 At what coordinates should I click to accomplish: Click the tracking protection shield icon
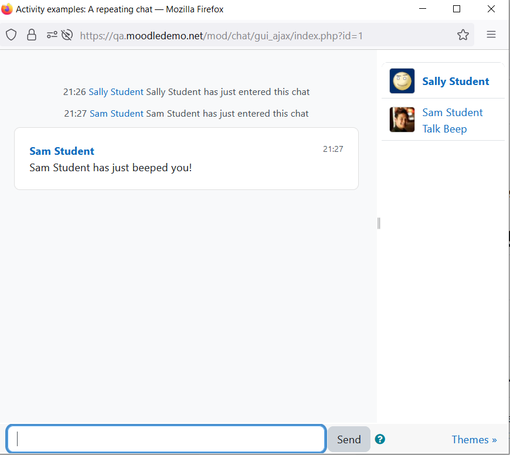11,35
